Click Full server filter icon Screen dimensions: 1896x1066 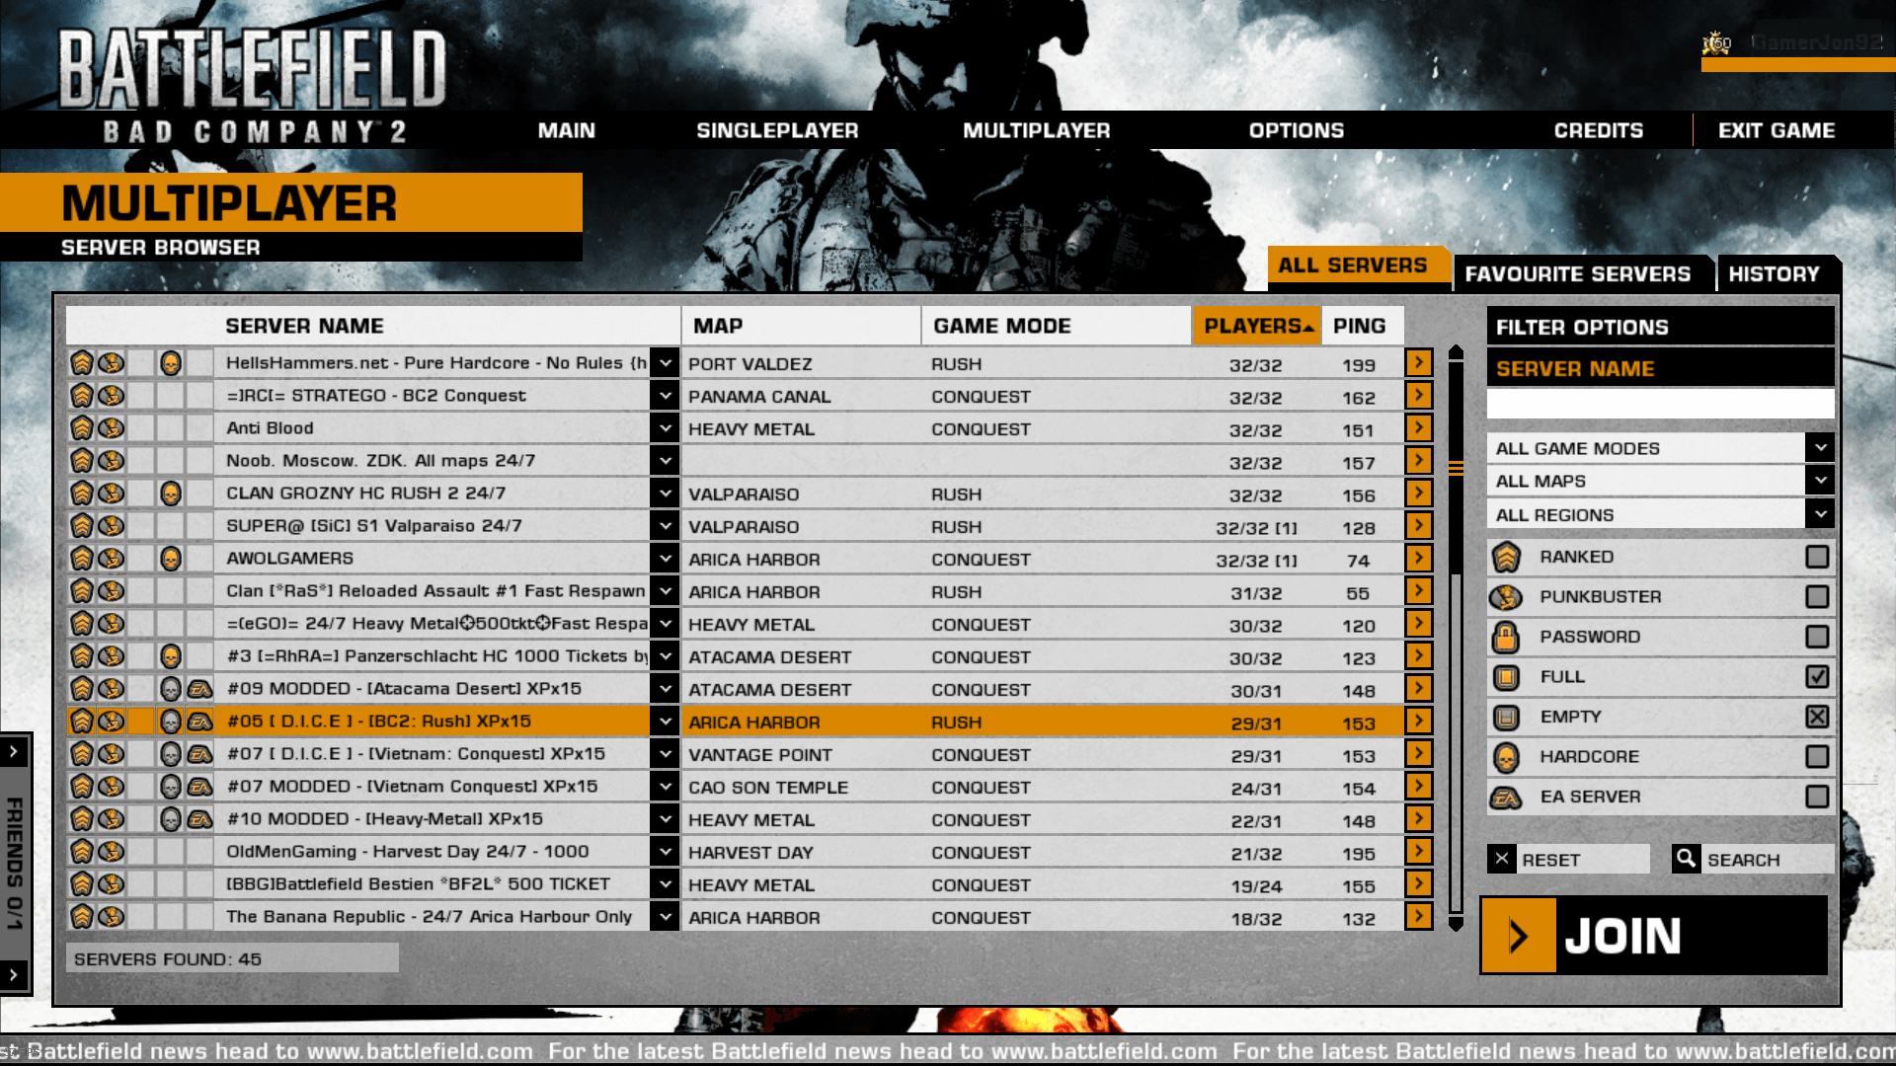pos(1506,677)
